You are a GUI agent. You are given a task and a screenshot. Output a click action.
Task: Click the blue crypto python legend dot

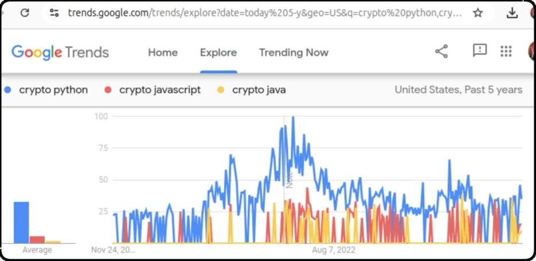pyautogui.click(x=8, y=90)
